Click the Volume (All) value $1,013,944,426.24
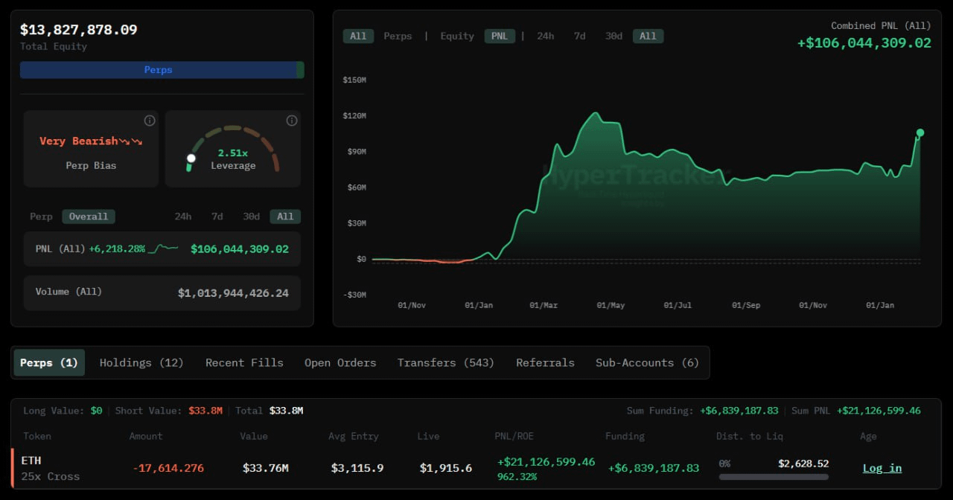This screenshot has width=953, height=500. [233, 293]
